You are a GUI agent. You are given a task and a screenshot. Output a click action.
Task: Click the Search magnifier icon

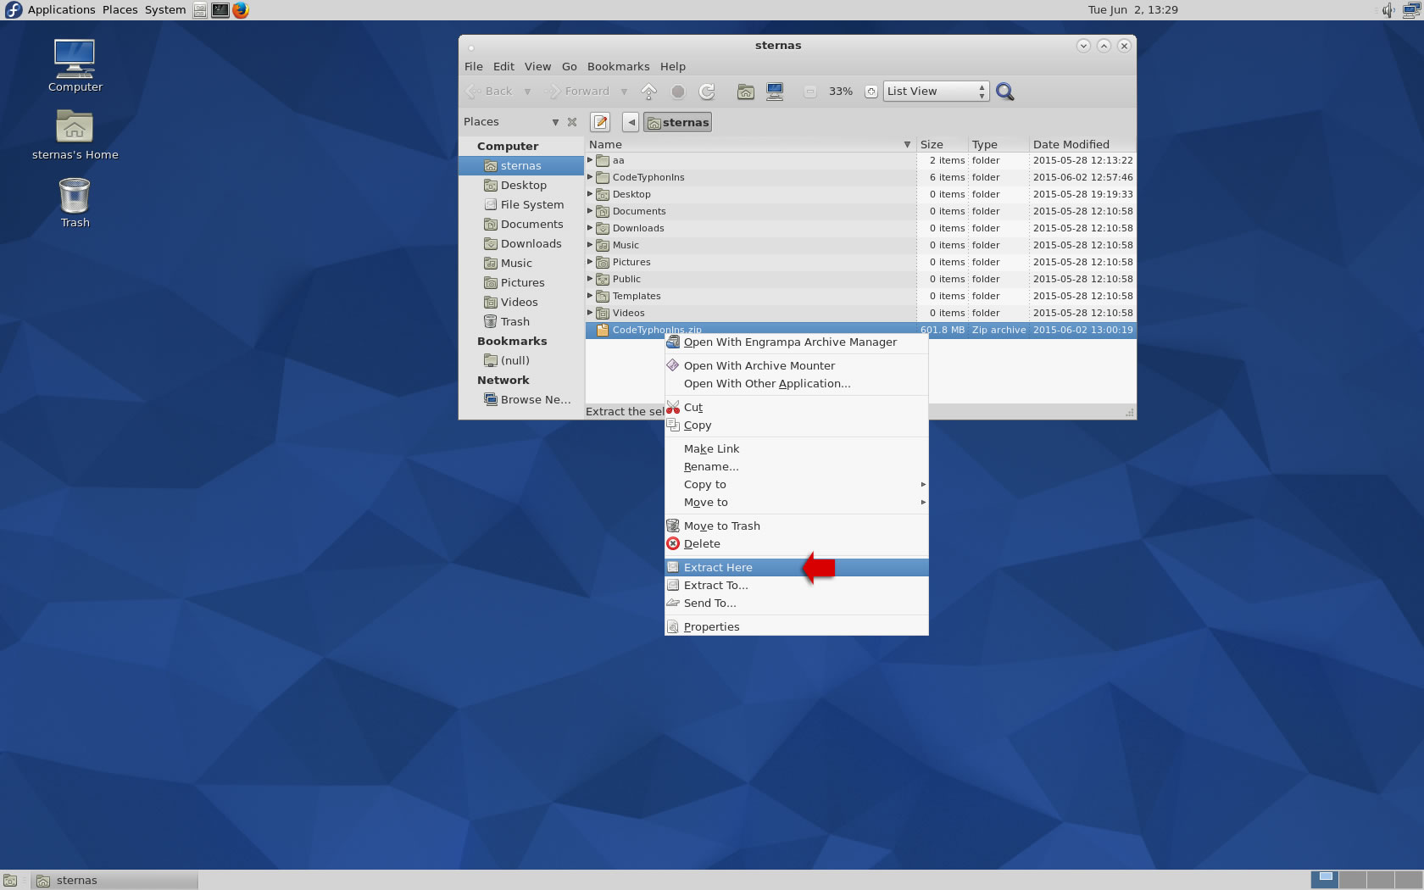point(1005,92)
